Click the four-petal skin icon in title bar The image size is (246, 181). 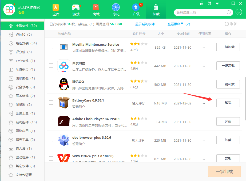(x=209, y=3)
